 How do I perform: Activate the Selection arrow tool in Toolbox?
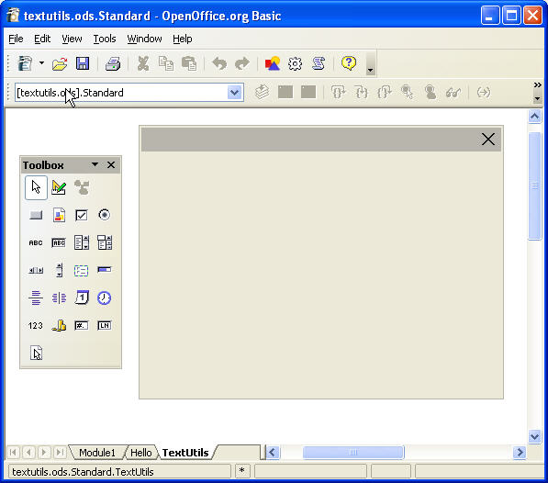[36, 187]
